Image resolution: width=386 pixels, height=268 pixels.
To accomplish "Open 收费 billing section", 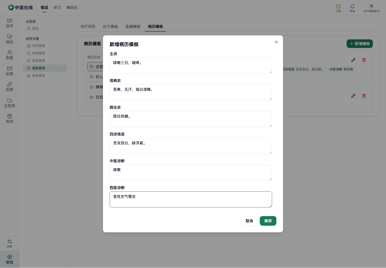I will click(x=10, y=71).
